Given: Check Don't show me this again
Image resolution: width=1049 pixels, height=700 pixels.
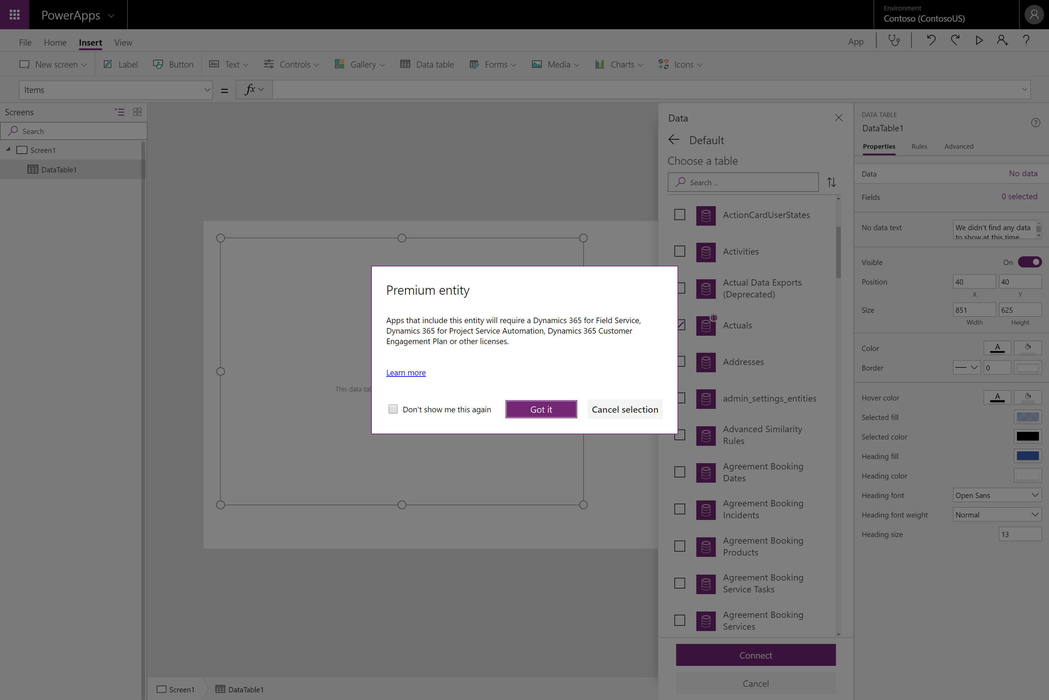Looking at the screenshot, I should click(393, 409).
